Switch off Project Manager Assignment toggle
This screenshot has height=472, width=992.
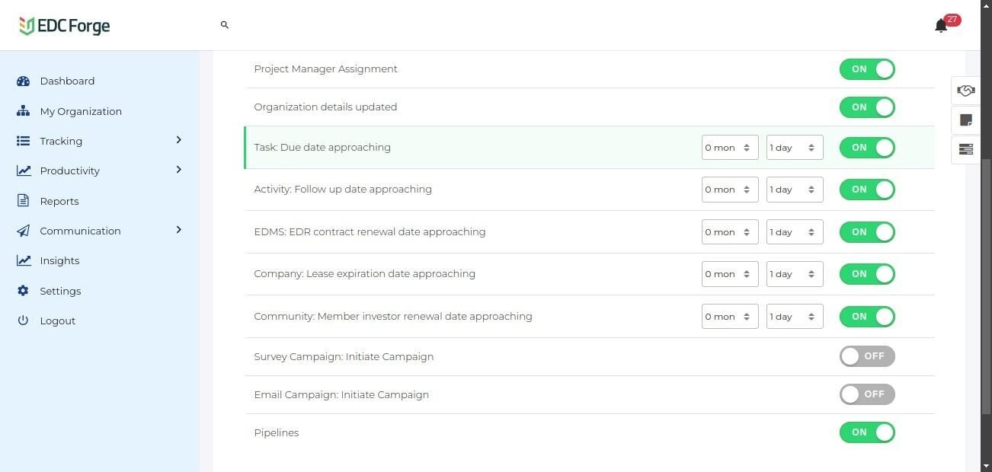[x=867, y=69]
